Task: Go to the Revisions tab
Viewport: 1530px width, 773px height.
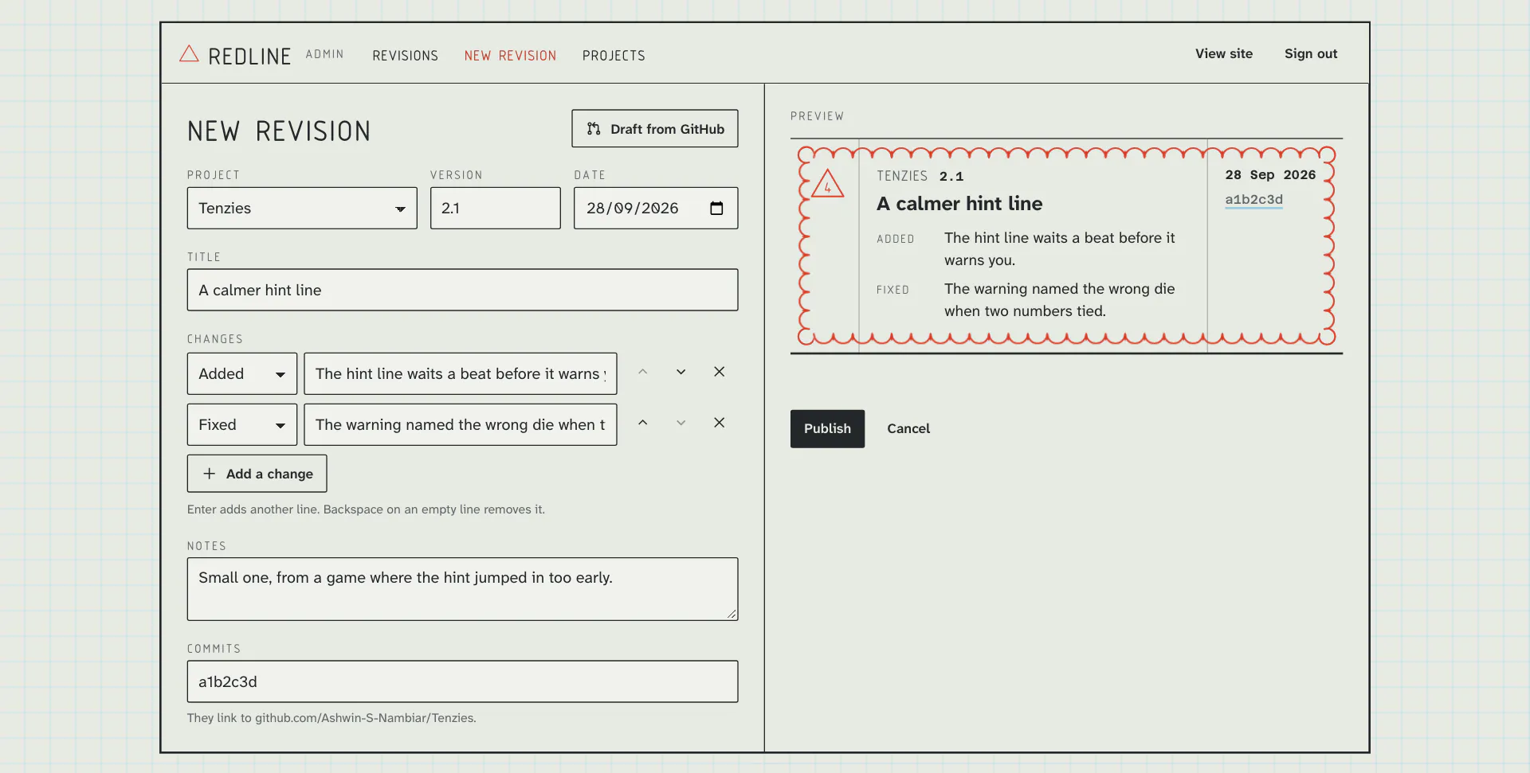Action: click(405, 56)
